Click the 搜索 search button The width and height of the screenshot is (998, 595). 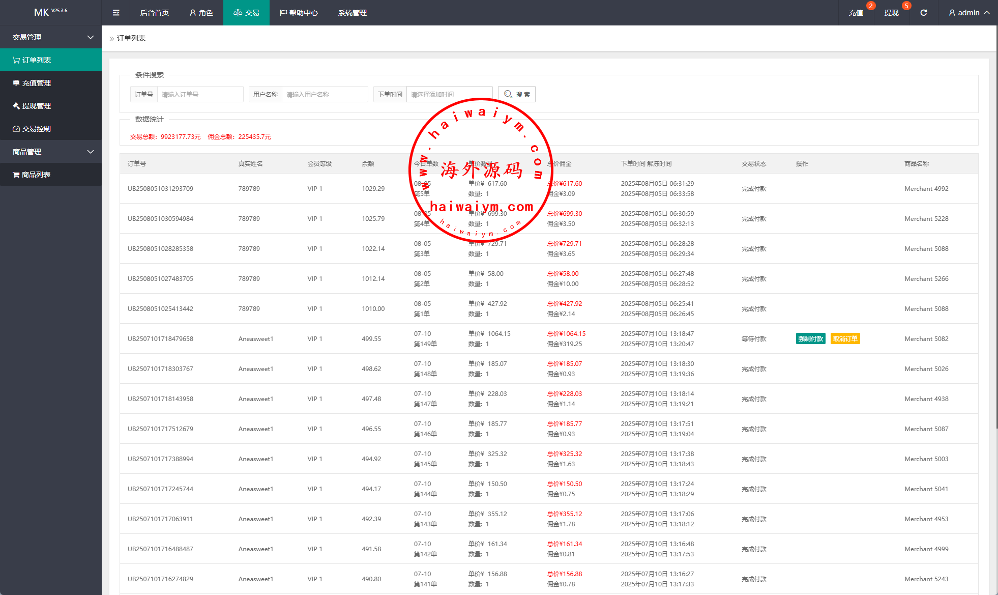pos(517,94)
